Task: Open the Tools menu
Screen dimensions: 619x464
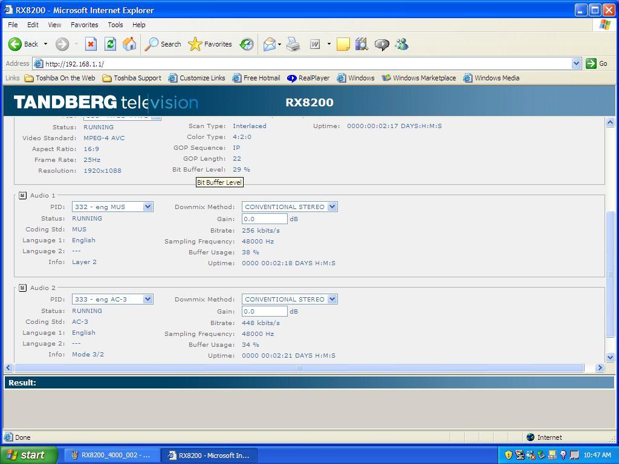Action: click(x=115, y=25)
